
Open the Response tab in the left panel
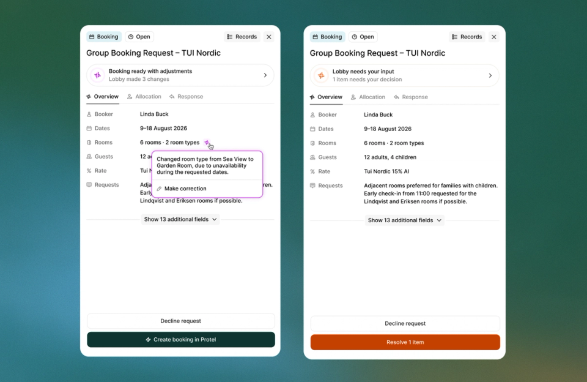(x=186, y=96)
